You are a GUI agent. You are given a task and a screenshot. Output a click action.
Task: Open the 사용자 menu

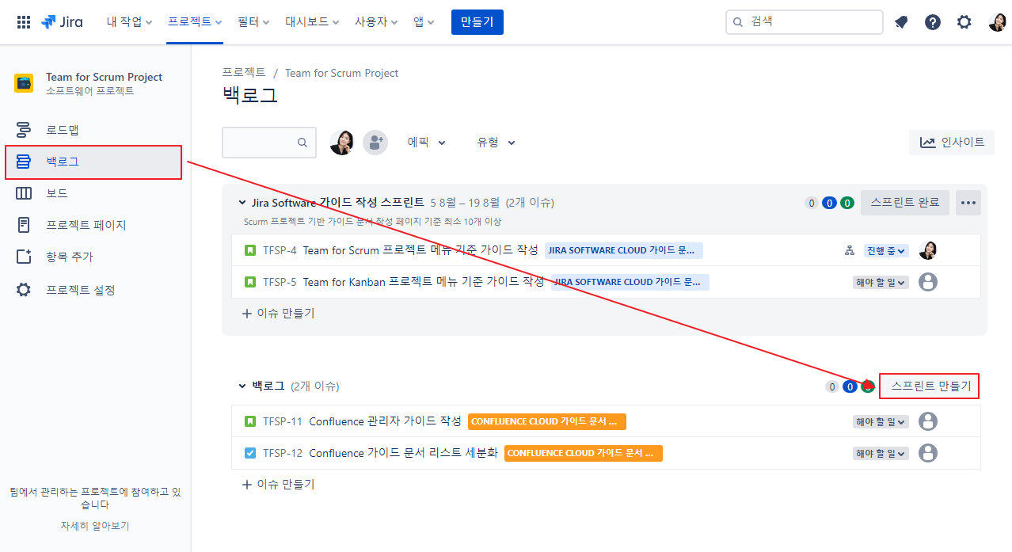[376, 22]
